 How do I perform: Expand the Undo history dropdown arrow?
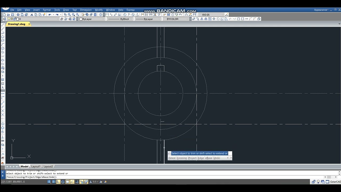(54, 15)
